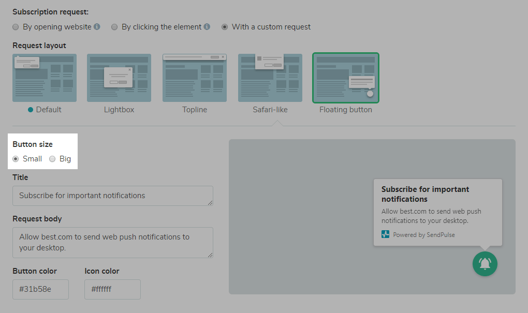Select the Default layout thumbnail
The image size is (528, 313).
45,78
